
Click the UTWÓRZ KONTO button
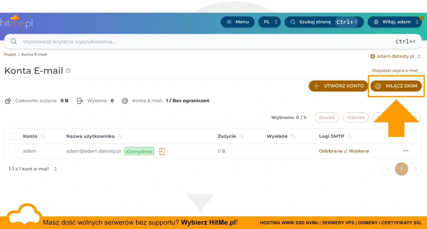click(338, 86)
